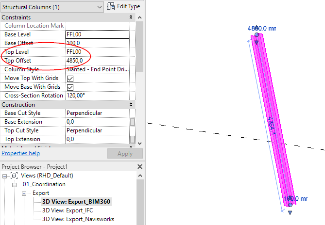The height and width of the screenshot is (225, 325).
Task: Toggle the Move Base With Grids checkbox
Action: [x=70, y=87]
